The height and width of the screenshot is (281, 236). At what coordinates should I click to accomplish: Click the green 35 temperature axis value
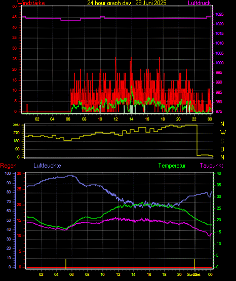(x=219, y=185)
